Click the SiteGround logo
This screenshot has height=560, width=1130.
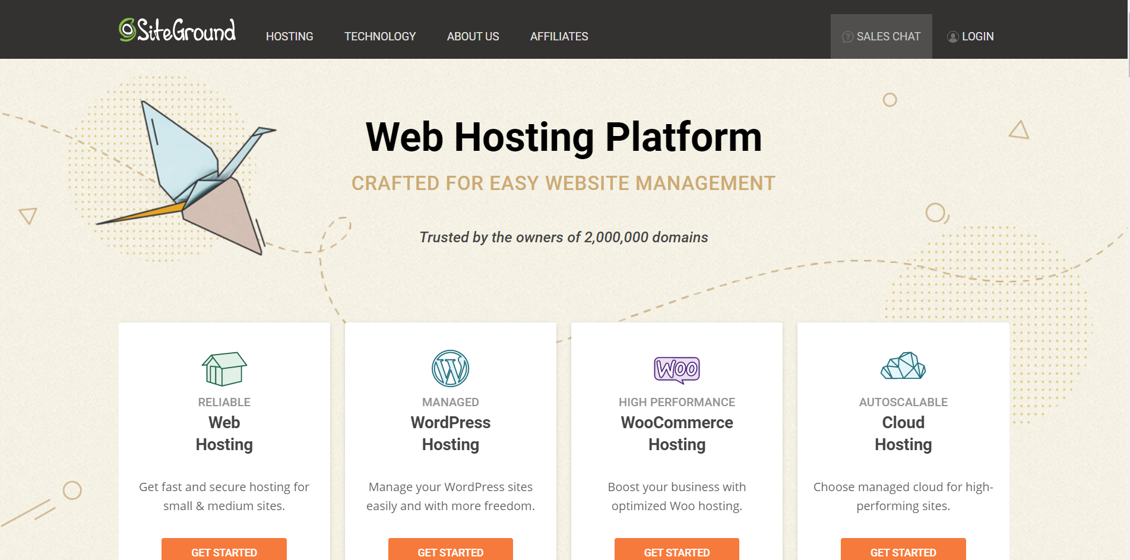177,30
